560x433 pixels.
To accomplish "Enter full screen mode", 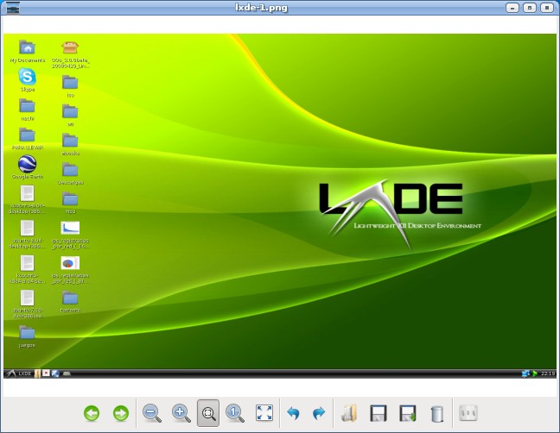I will [x=264, y=412].
